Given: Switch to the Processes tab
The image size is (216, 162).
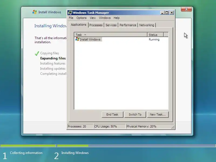Looking at the screenshot, I should pos(96,25).
